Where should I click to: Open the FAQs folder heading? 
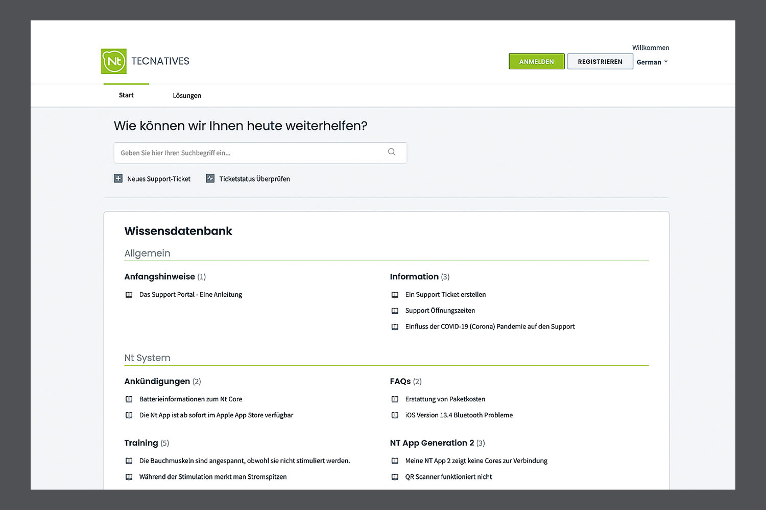[x=400, y=381]
